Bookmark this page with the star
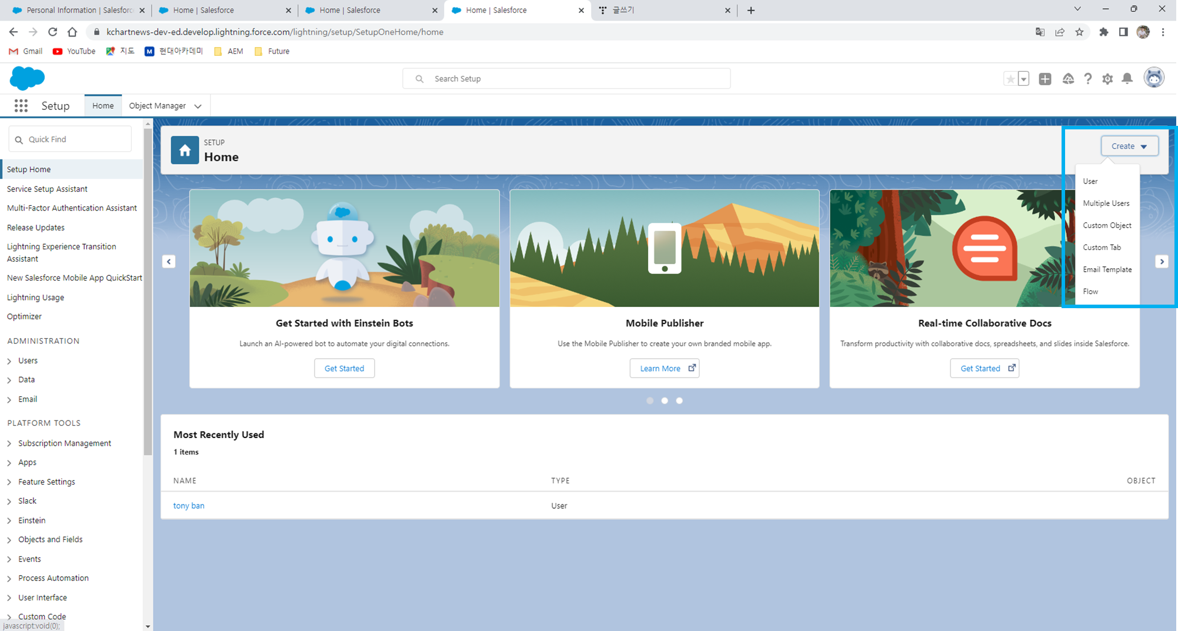This screenshot has height=631, width=1178. coord(1079,32)
